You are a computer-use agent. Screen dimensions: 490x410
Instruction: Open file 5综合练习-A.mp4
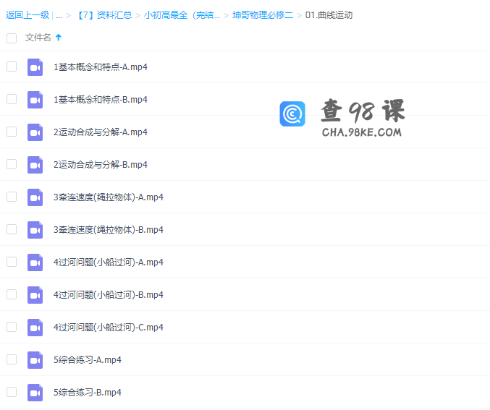(x=87, y=359)
